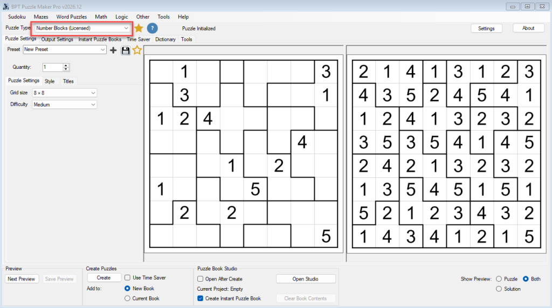Viewport: 552px width, 308px height.
Task: Click the outlined star next to the save icon
Action: point(137,50)
